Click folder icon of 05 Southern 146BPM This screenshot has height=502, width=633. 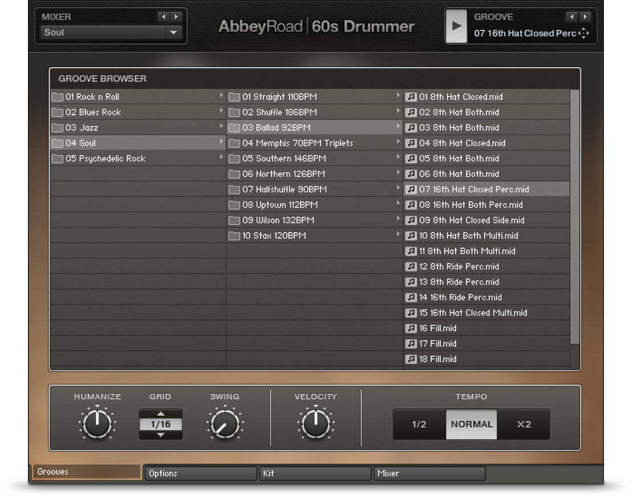[234, 159]
